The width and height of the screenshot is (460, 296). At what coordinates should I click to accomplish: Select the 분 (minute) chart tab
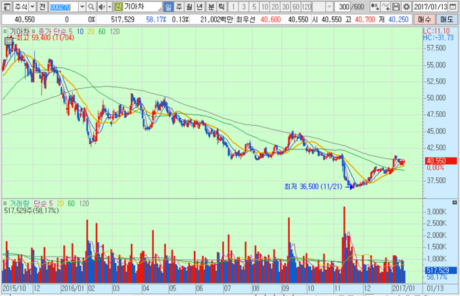(210, 6)
